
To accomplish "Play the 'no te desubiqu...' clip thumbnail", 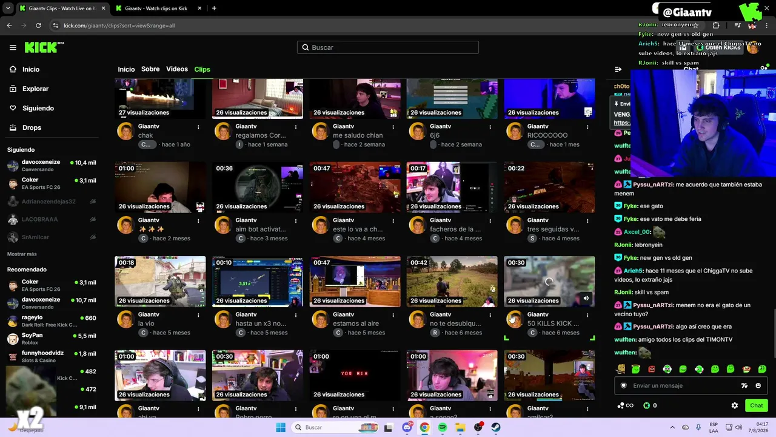I will tap(452, 281).
